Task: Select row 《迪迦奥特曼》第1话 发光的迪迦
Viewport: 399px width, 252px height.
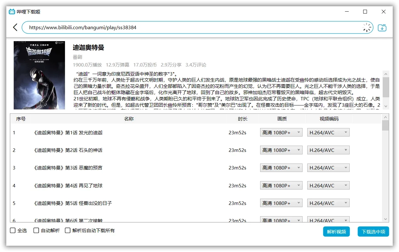Action: coord(196,132)
